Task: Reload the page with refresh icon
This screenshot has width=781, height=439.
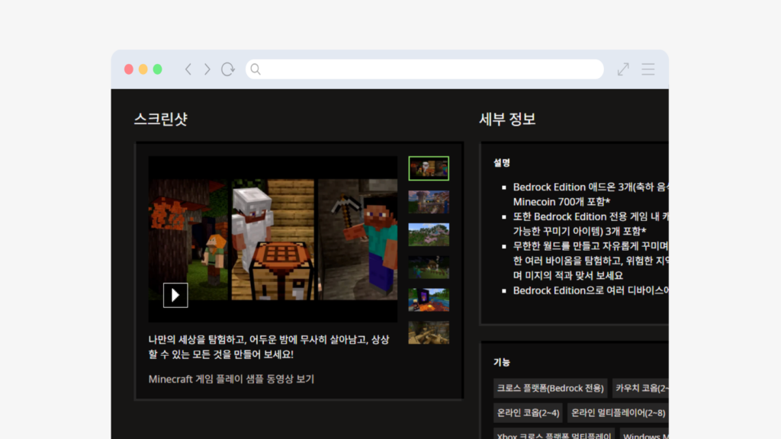Action: click(228, 69)
